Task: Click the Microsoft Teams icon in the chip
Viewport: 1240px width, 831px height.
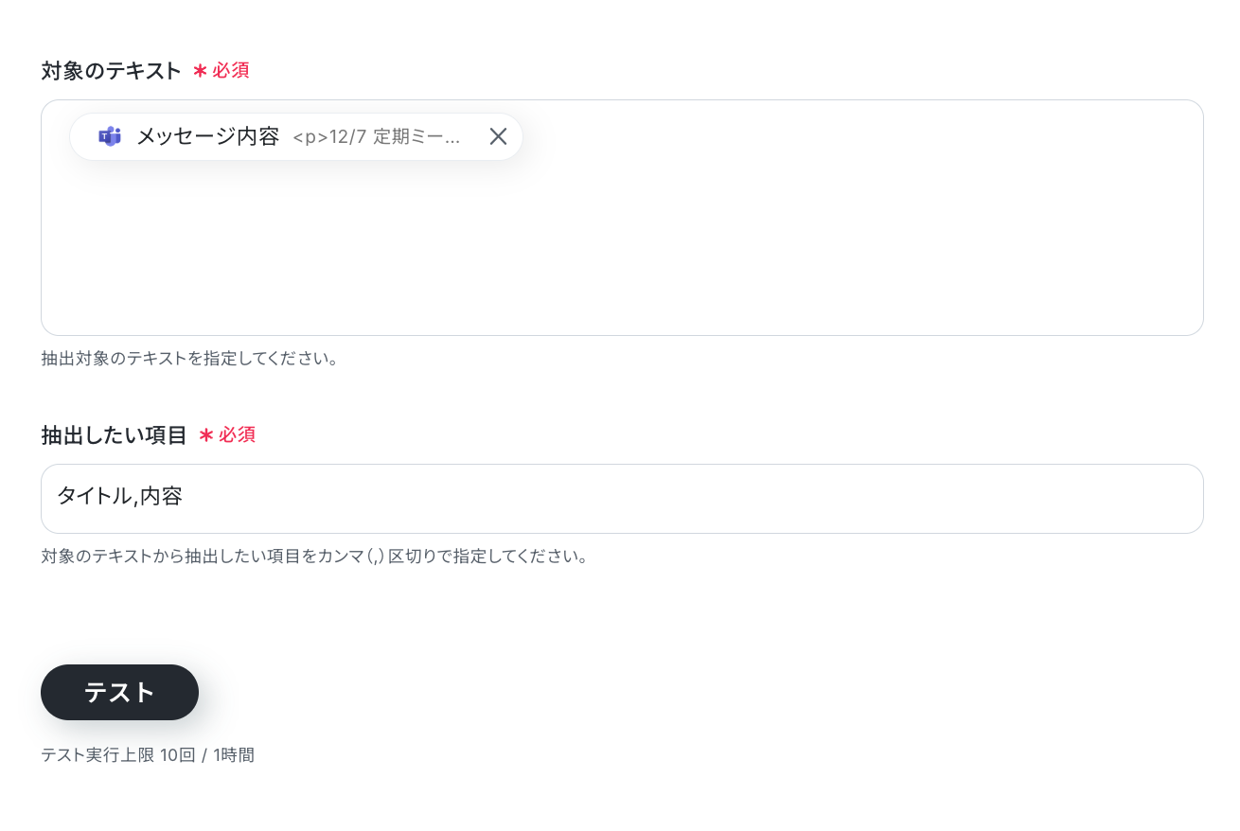Action: coord(110,136)
